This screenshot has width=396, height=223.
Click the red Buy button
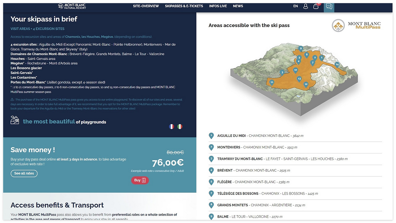pyautogui.click(x=140, y=180)
